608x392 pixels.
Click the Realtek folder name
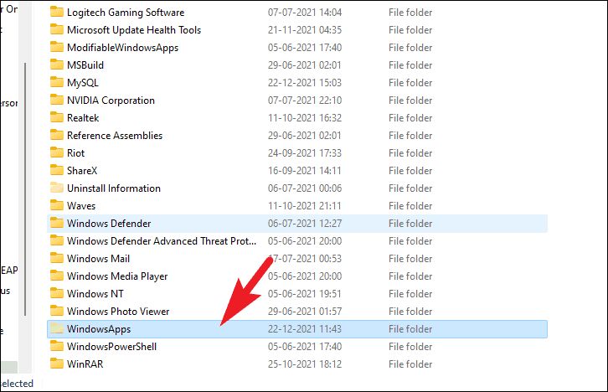[x=83, y=118]
